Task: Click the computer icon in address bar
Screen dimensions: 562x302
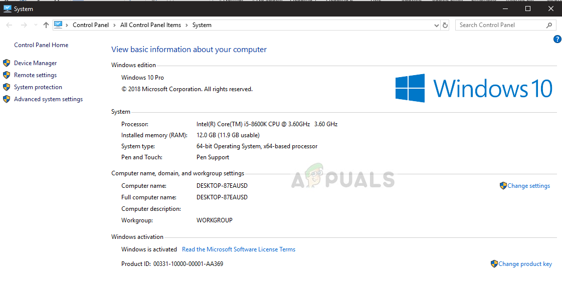Action: (x=59, y=25)
